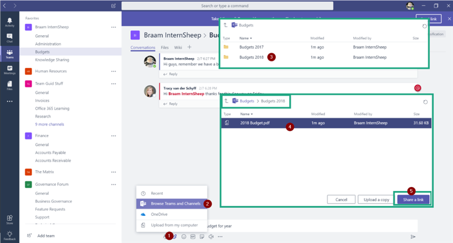Image resolution: width=453 pixels, height=243 pixels.
Task: Select the Administration channel
Action: coord(48,44)
